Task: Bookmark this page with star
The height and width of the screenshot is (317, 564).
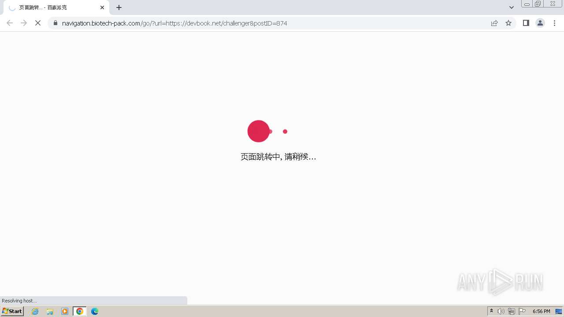Action: [x=508, y=23]
